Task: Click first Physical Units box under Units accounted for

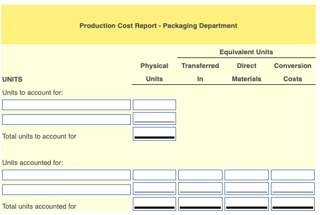Action: tap(154, 175)
